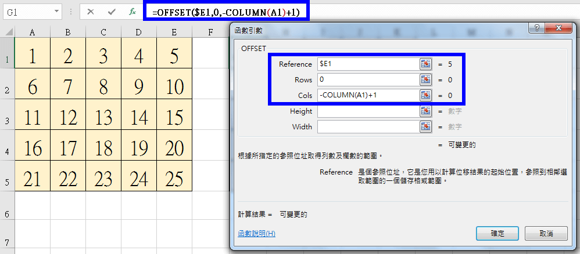580x254 pixels.
Task: Click the fx insert function icon
Action: tap(133, 12)
